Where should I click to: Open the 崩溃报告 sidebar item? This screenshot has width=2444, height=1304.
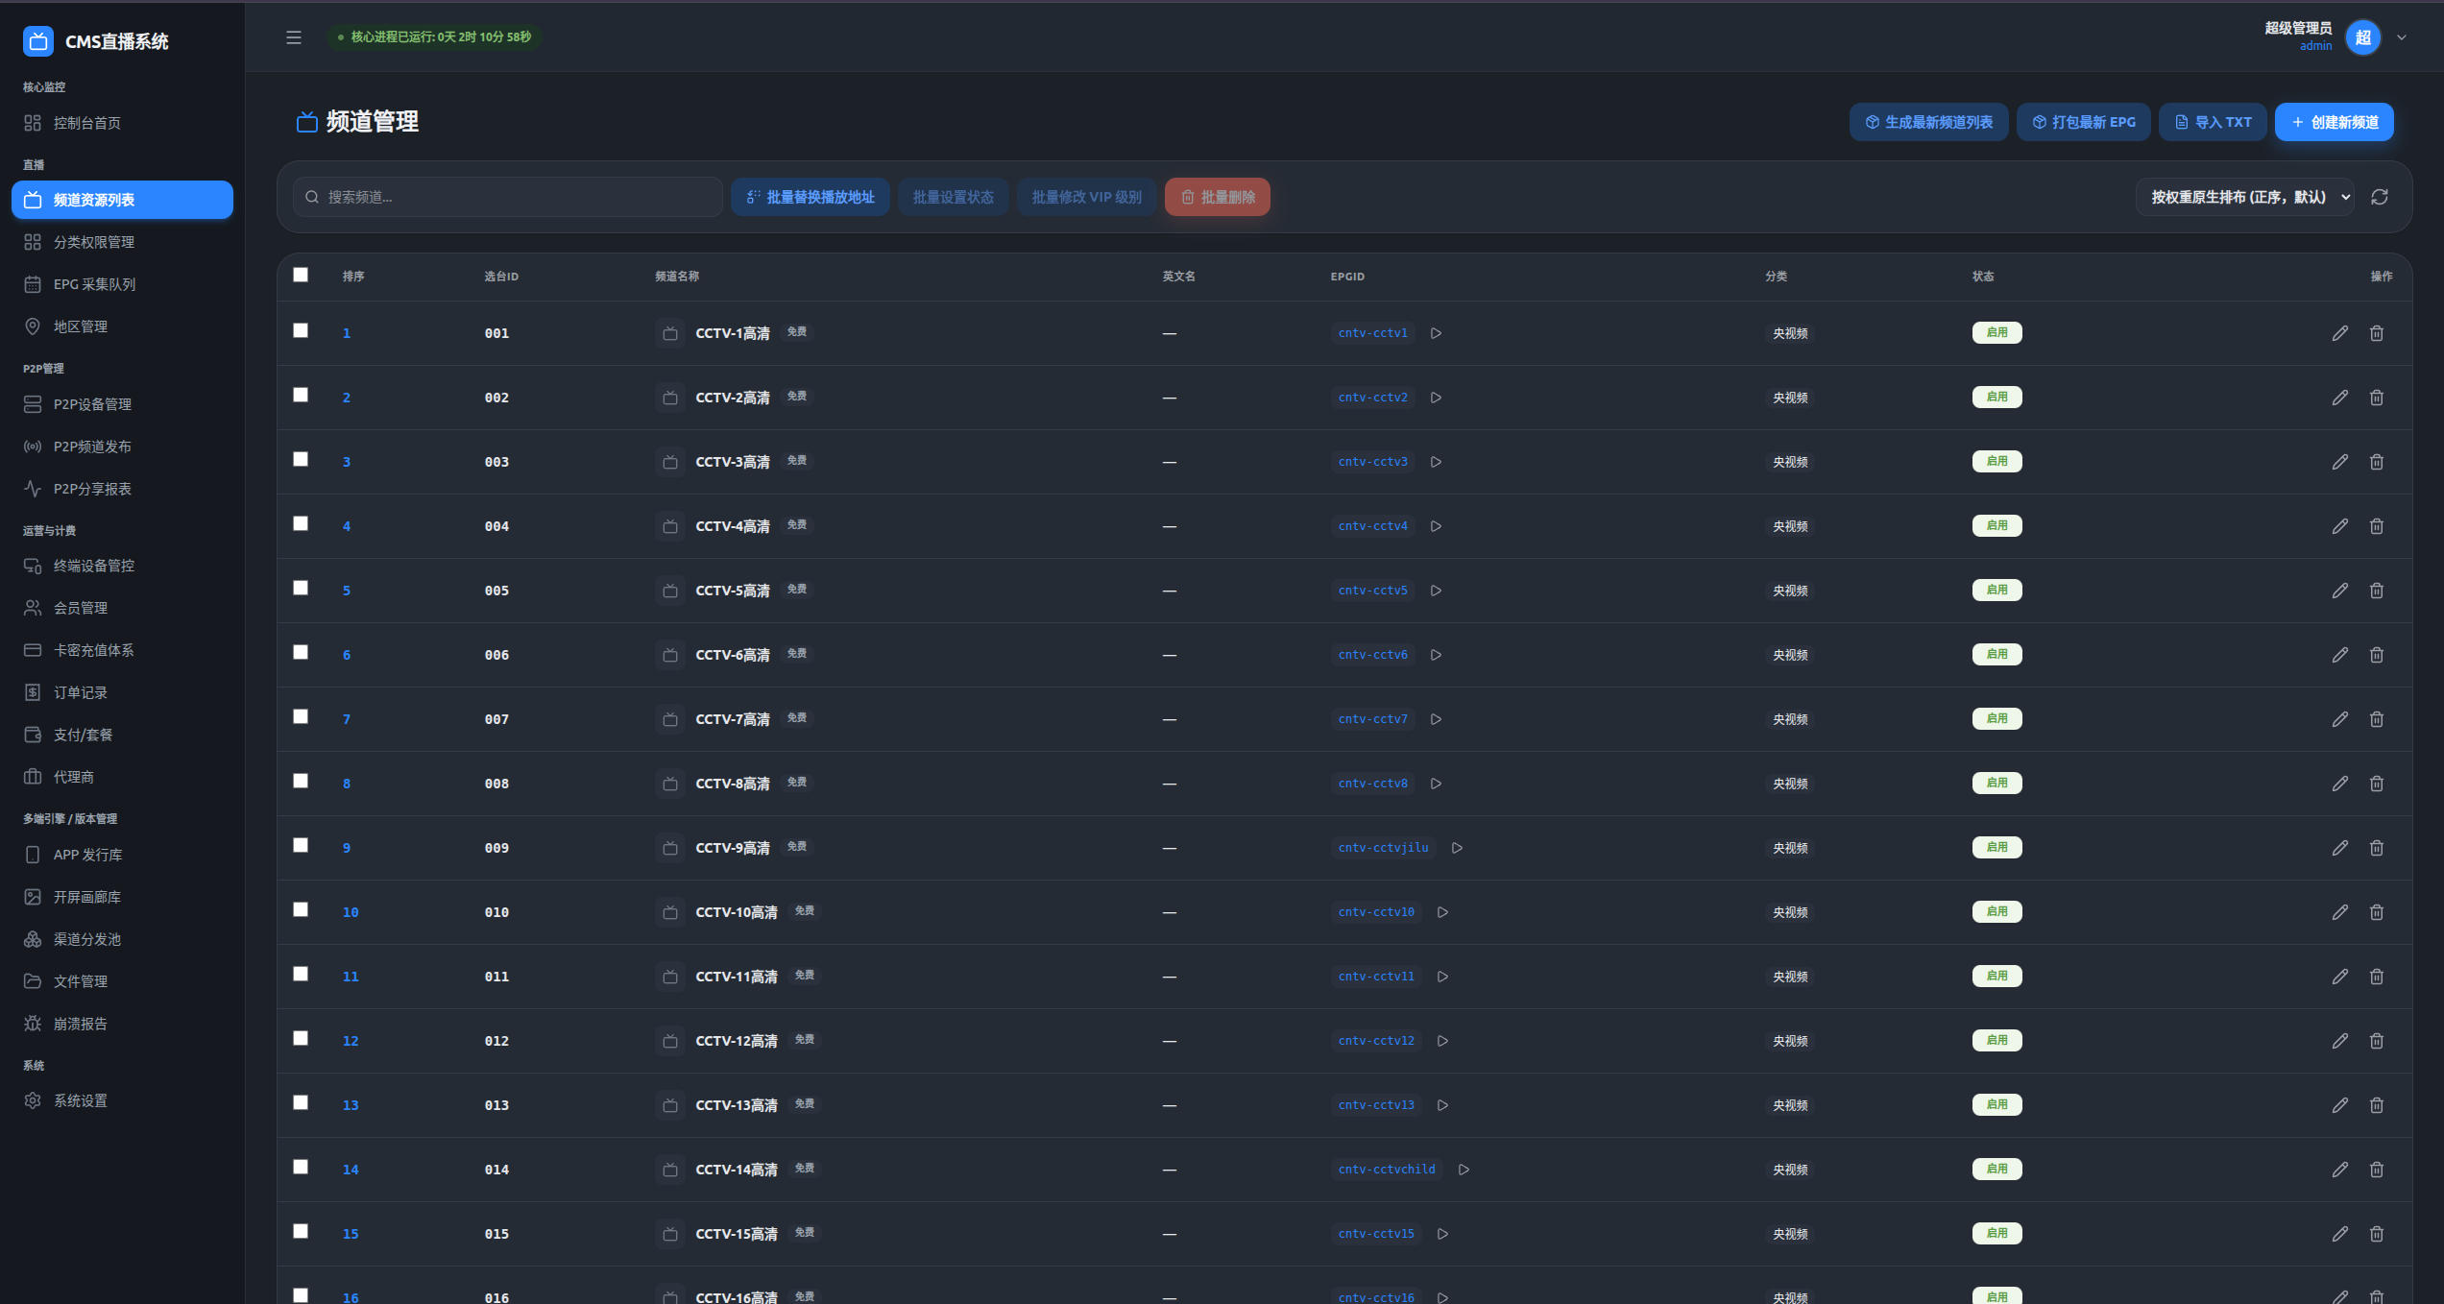(122, 1024)
